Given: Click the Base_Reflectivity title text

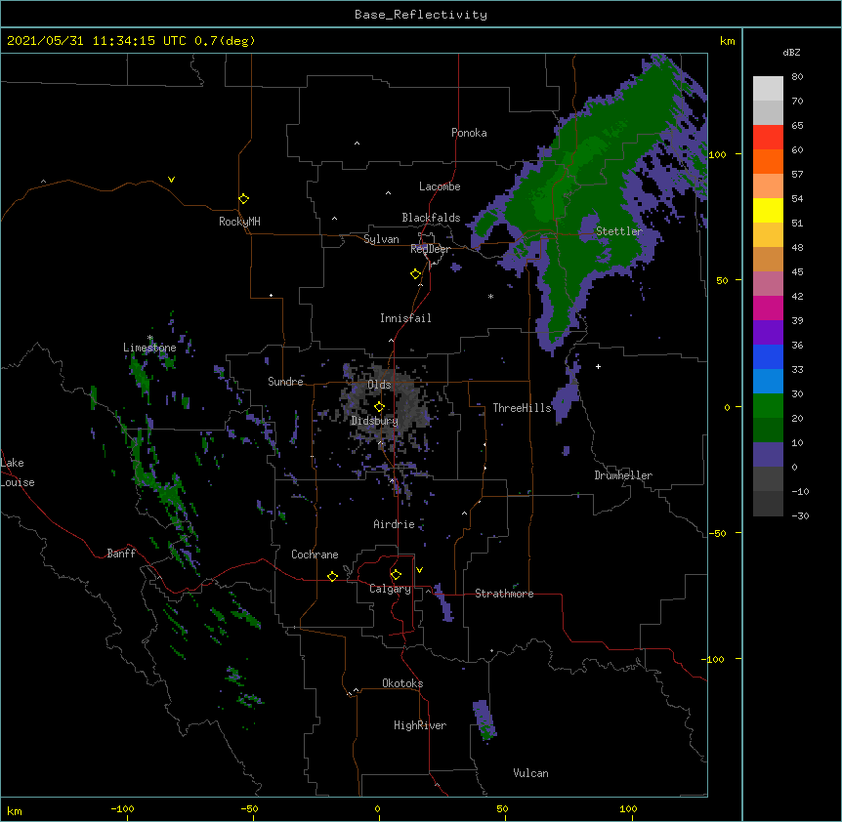Looking at the screenshot, I should (421, 15).
